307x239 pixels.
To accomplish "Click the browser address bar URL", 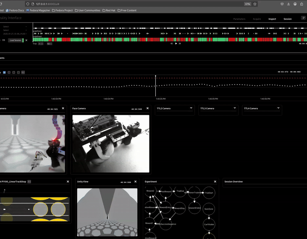I will click(47, 4).
